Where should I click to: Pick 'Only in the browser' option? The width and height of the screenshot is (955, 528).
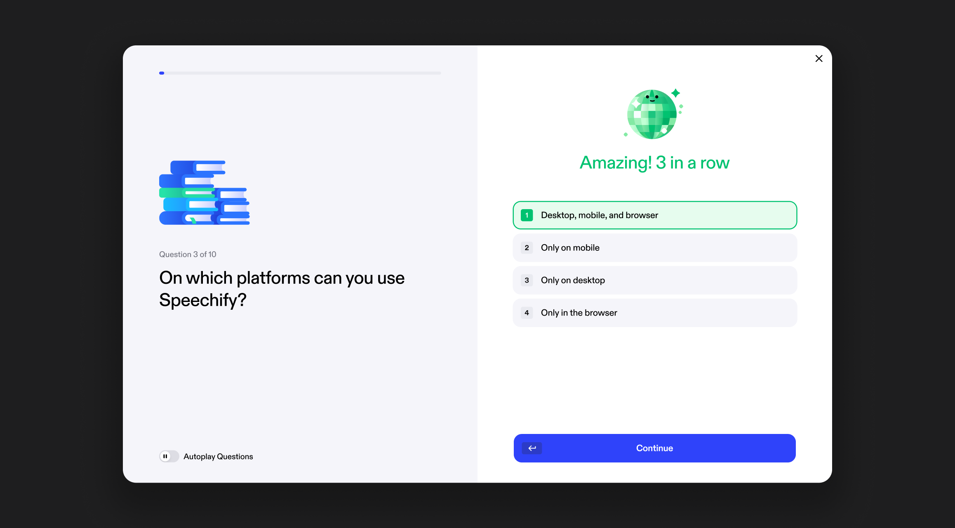655,313
